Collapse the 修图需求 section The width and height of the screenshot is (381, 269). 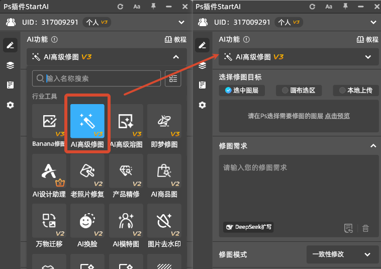tap(373, 146)
